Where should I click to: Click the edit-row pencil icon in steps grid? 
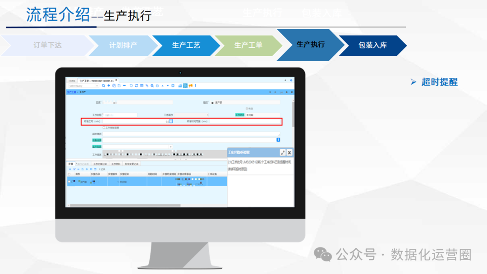[x=74, y=169]
